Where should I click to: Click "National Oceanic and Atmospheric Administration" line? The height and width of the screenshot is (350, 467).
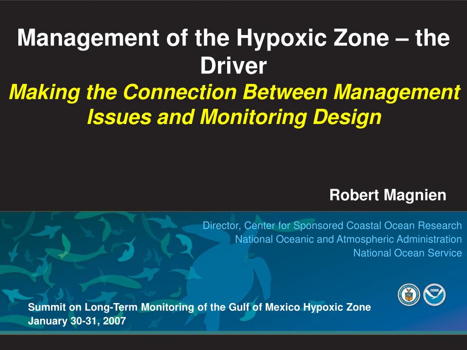(x=348, y=239)
